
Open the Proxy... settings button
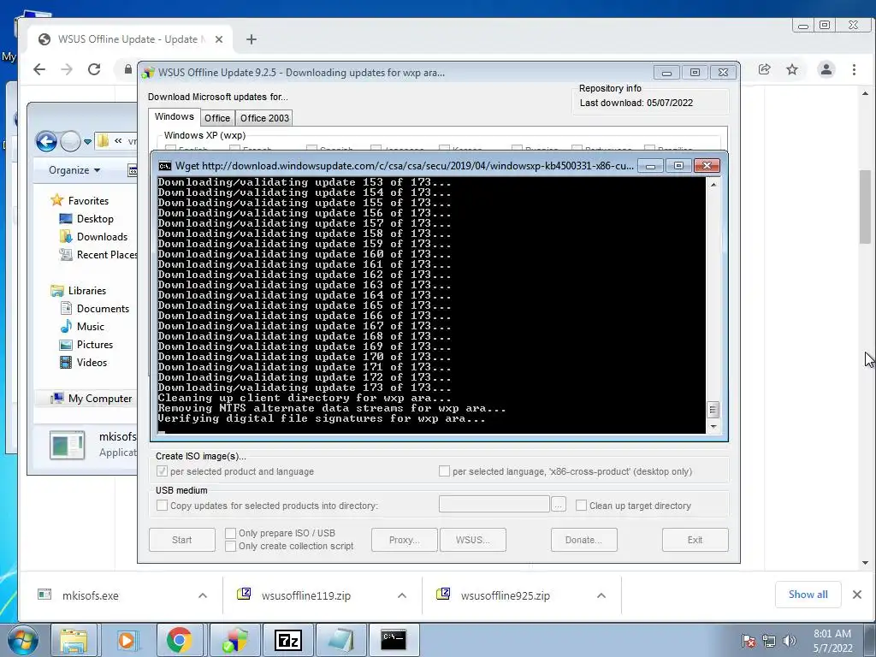(405, 540)
